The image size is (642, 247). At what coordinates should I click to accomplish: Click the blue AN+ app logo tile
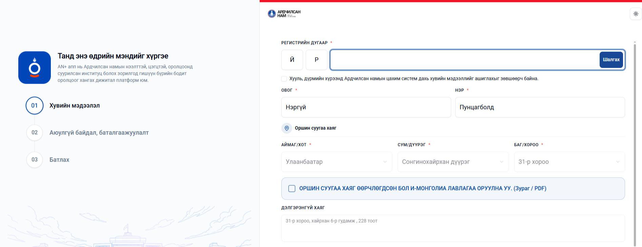35,67
